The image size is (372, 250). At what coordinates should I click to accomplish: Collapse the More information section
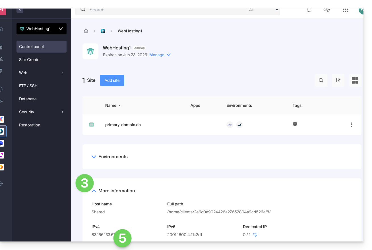click(113, 191)
